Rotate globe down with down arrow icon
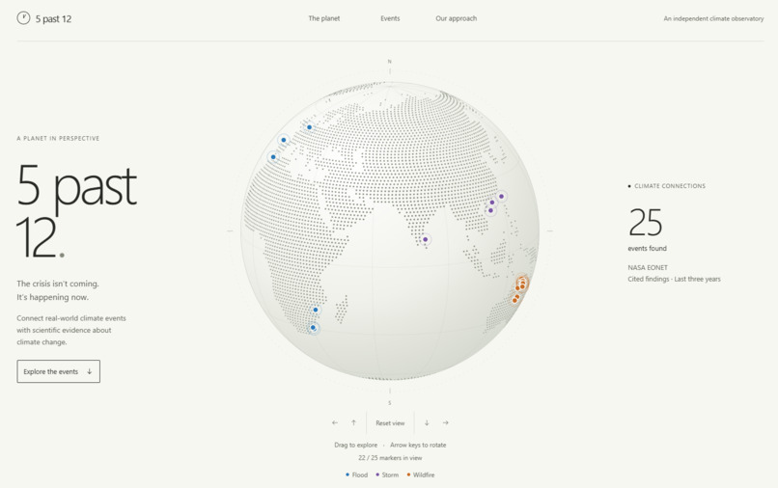 [427, 423]
